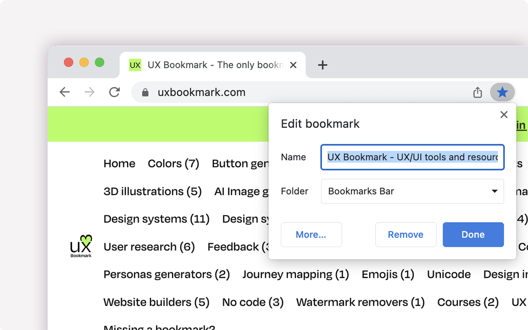Close the Edit bookmark dialog
The image size is (528, 330).
tap(504, 115)
